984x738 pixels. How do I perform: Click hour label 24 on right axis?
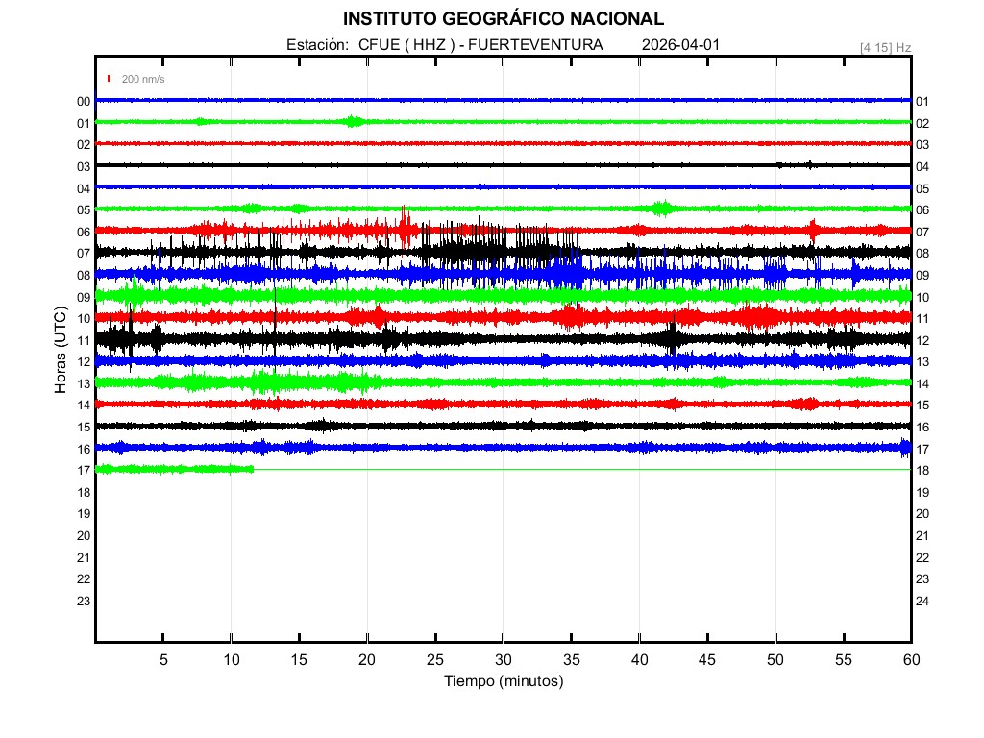pyautogui.click(x=922, y=602)
